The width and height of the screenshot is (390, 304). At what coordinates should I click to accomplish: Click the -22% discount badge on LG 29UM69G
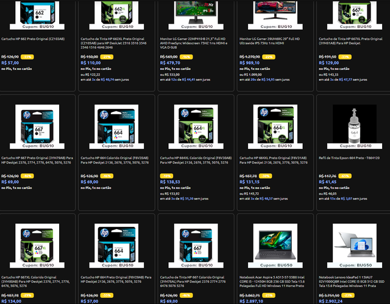point(269,57)
